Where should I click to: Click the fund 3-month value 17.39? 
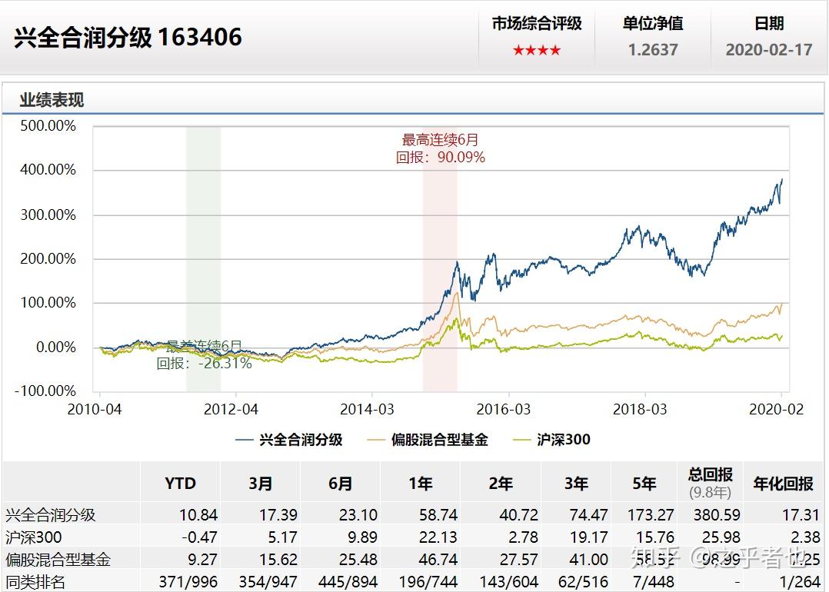point(278,515)
